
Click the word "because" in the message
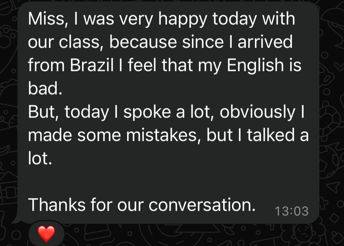tap(143, 42)
